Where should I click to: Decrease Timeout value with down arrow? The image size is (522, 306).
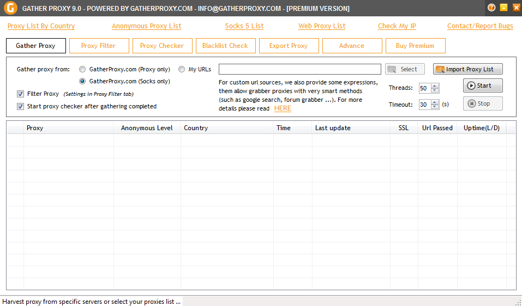[x=434, y=107]
